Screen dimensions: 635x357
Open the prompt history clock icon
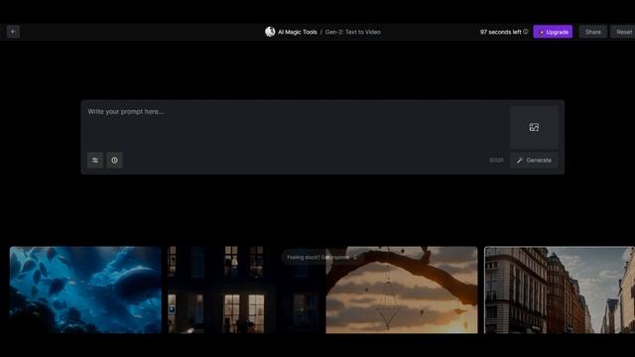(115, 161)
